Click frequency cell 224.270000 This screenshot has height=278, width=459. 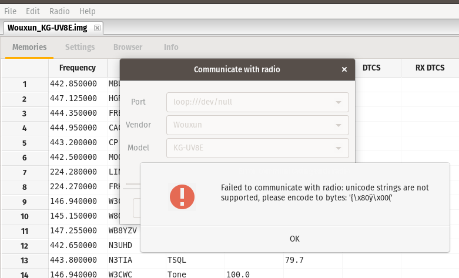pyautogui.click(x=78, y=187)
